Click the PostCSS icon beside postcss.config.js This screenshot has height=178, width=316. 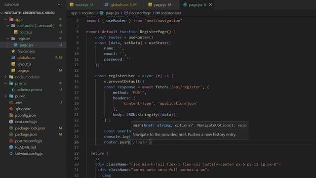click(x=11, y=141)
